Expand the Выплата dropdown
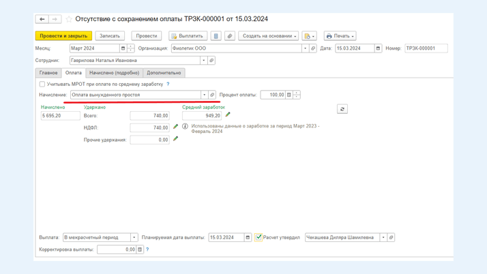The image size is (487, 274). pyautogui.click(x=134, y=237)
